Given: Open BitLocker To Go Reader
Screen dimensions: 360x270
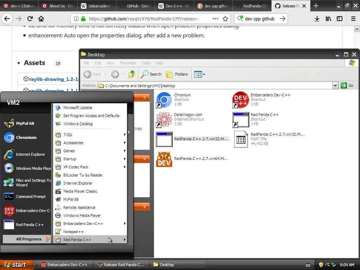Looking at the screenshot, I should tap(90, 175).
